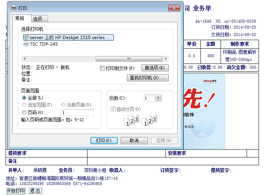Click the 备注 row label in the order table
The height and width of the screenshot is (195, 266).
(x=13, y=161)
